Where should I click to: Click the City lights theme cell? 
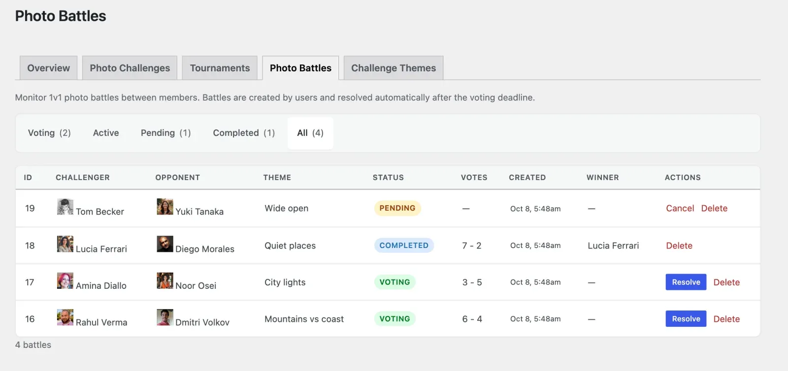285,282
